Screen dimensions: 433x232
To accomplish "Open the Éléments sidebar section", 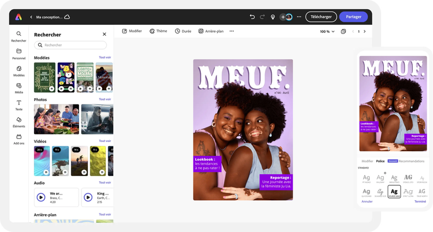I will (19, 122).
